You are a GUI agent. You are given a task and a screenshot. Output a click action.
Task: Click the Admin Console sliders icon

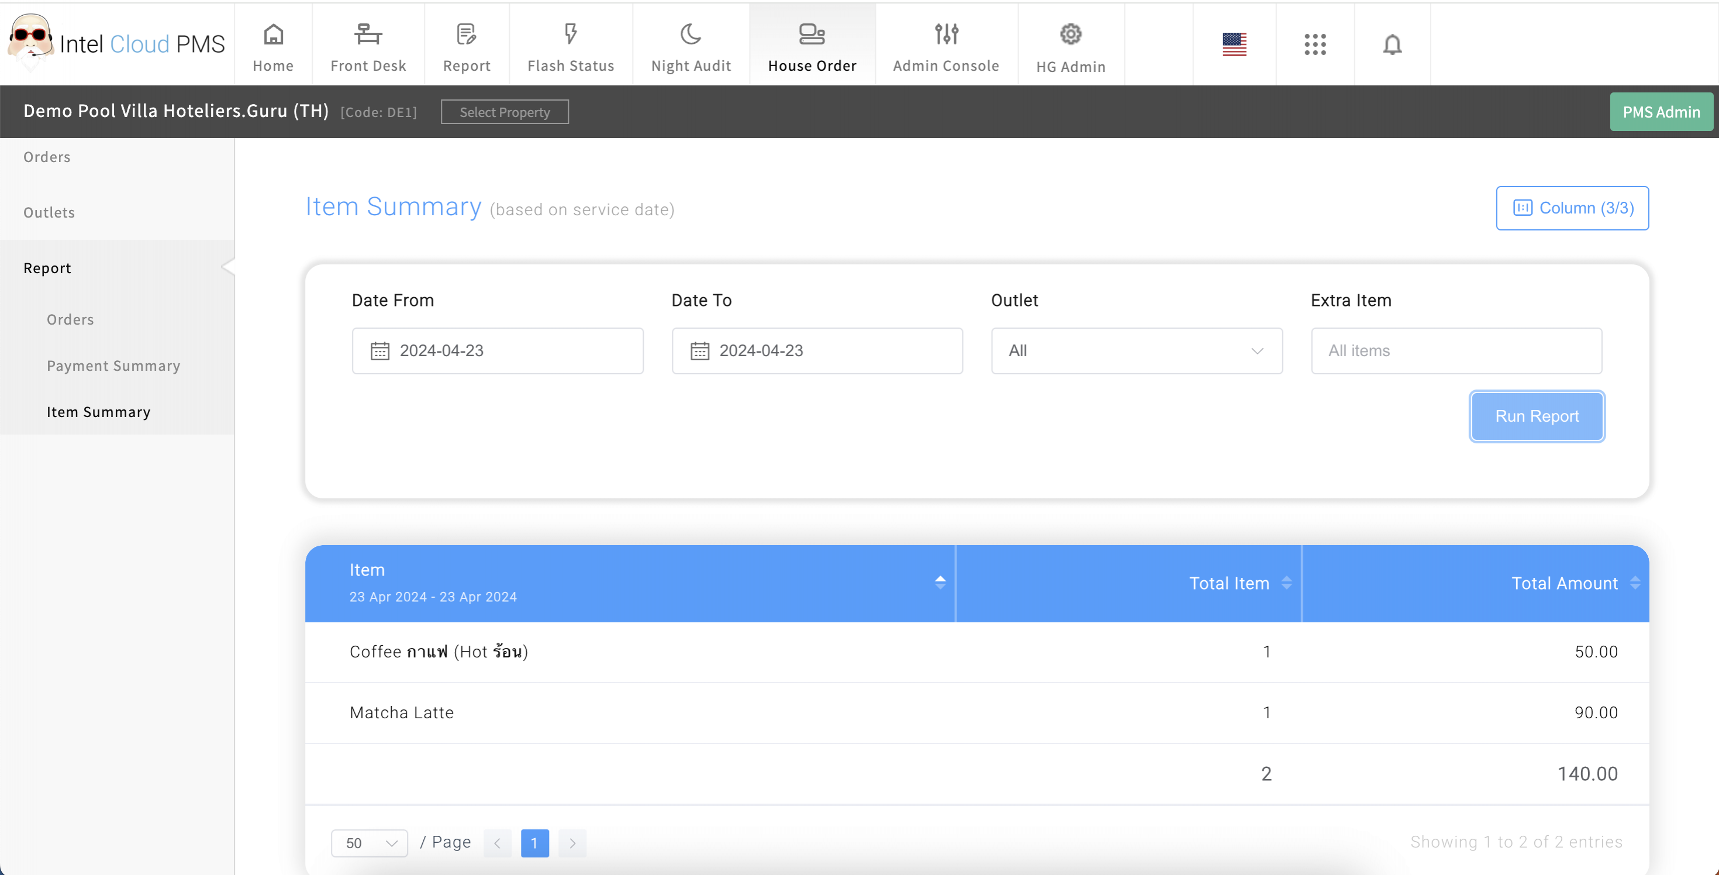[x=946, y=35]
